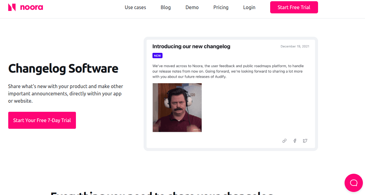The image size is (365, 195).
Task: Click Start Your Free 7-Day Trial button
Action: point(42,120)
